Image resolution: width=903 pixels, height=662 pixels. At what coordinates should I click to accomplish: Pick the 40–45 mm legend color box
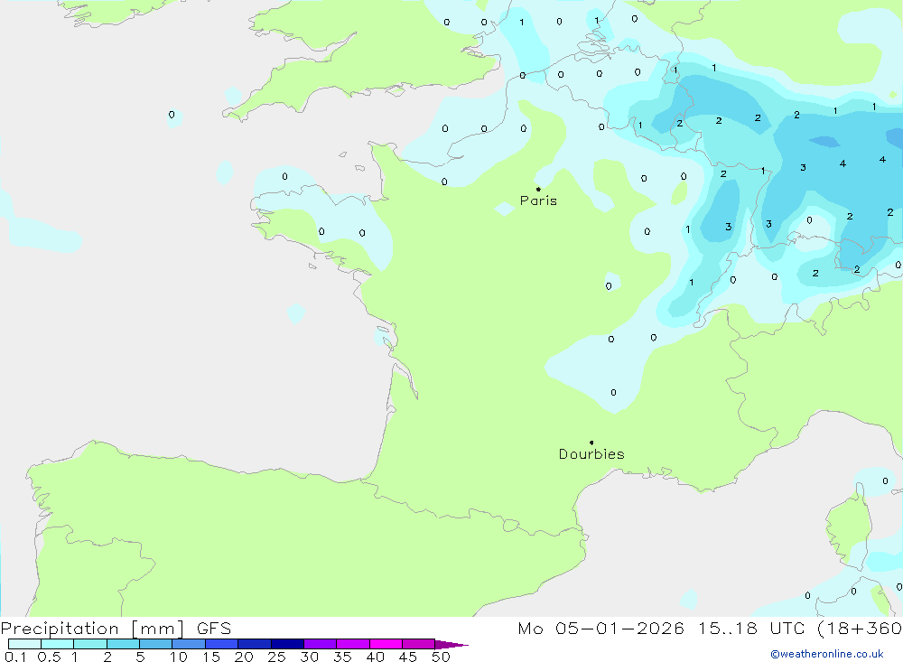[386, 644]
